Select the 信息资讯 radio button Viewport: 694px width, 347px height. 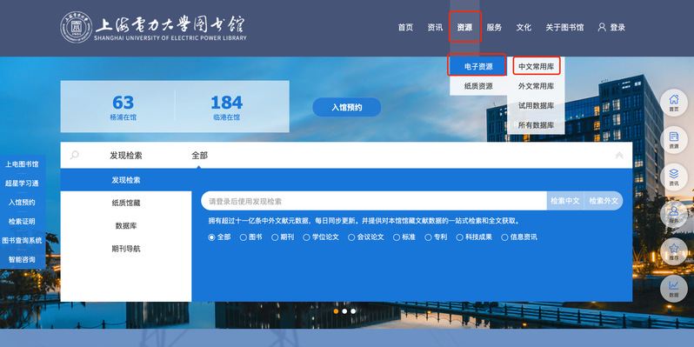click(504, 237)
